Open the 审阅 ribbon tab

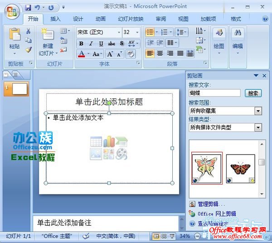click(x=161, y=19)
